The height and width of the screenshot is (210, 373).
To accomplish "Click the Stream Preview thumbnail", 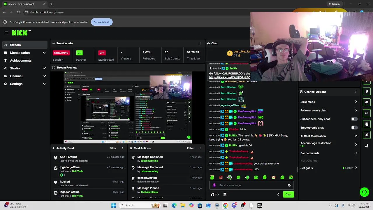I will tap(128, 107).
